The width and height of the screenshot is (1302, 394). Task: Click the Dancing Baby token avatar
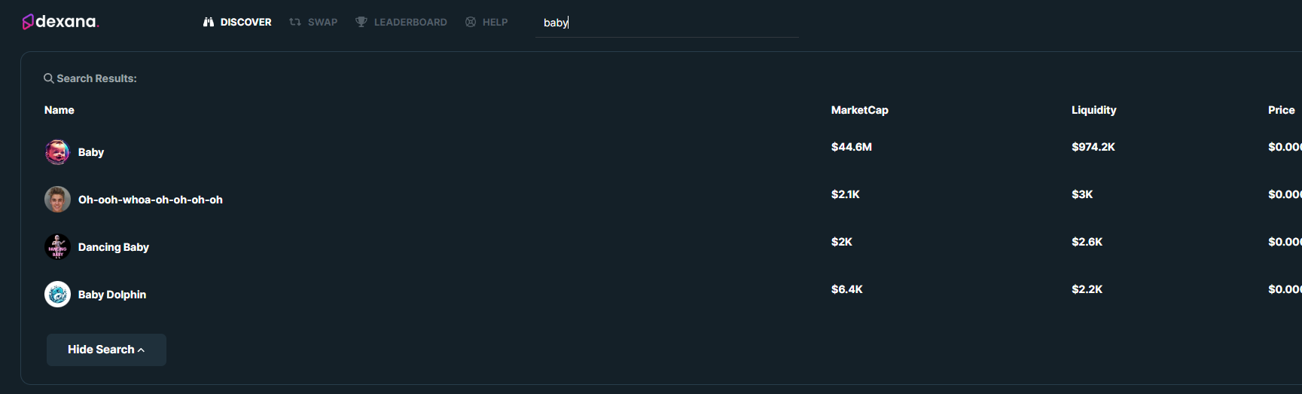point(57,247)
